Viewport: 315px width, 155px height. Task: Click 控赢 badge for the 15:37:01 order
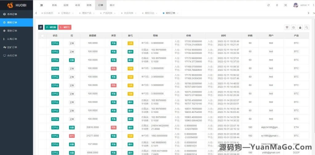click(x=72, y=60)
